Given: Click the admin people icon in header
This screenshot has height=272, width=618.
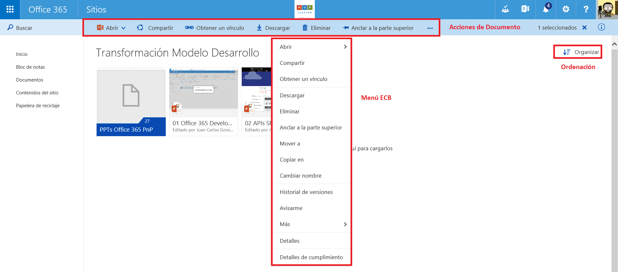Looking at the screenshot, I should pos(505,9).
